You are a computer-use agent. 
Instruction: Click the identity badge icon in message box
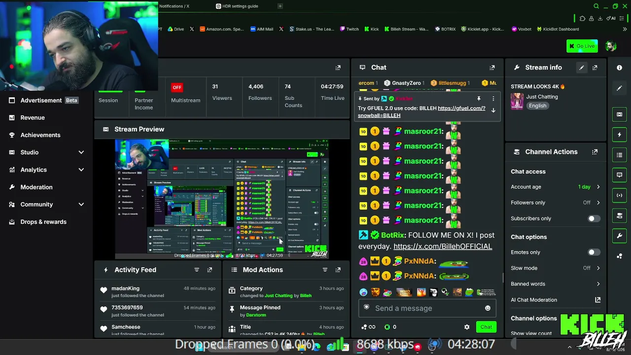coord(366,308)
